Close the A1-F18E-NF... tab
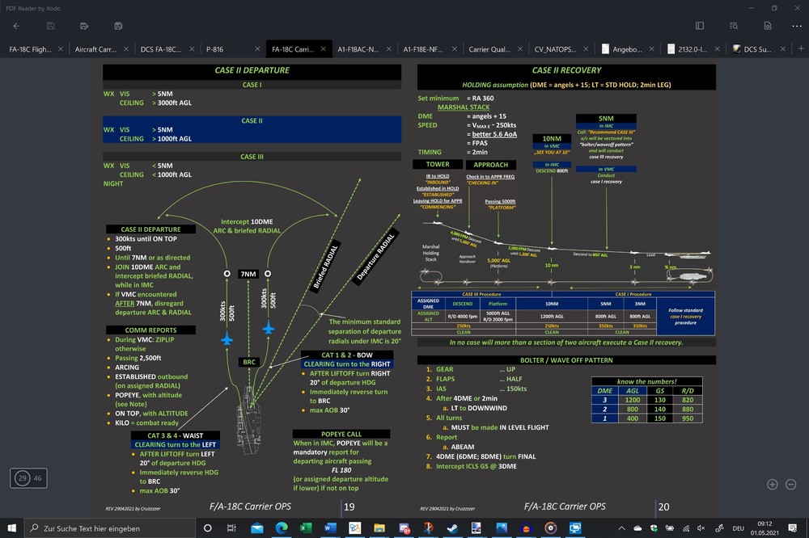This screenshot has height=538, width=809. tap(454, 49)
